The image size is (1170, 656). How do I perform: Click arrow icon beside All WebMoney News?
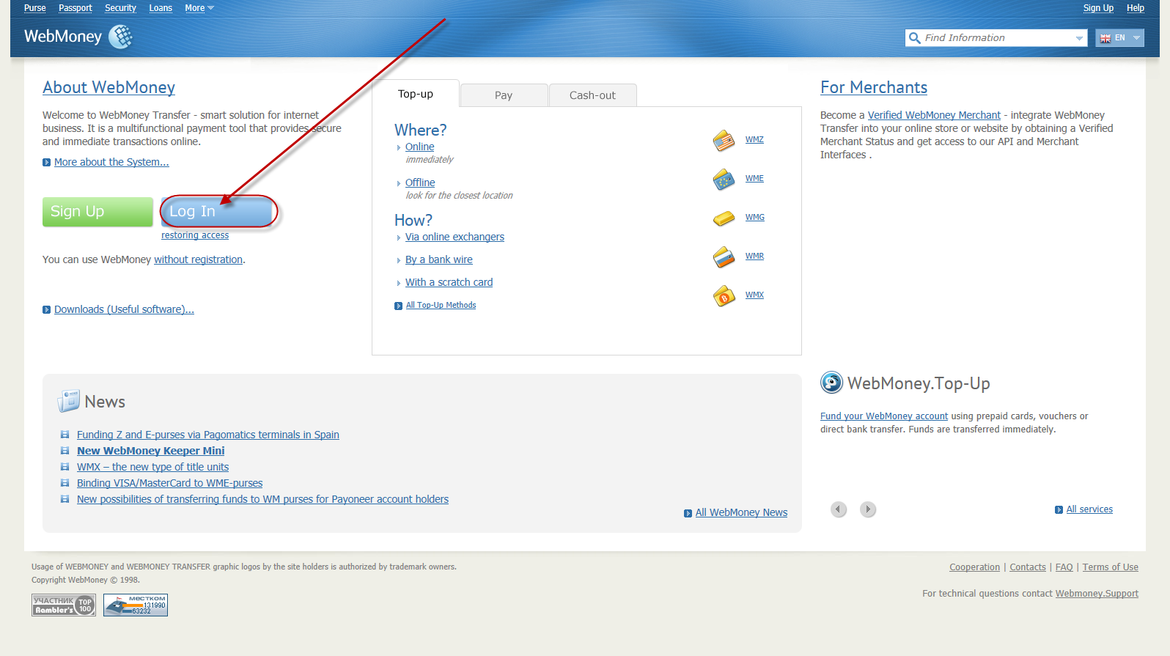pos(688,513)
